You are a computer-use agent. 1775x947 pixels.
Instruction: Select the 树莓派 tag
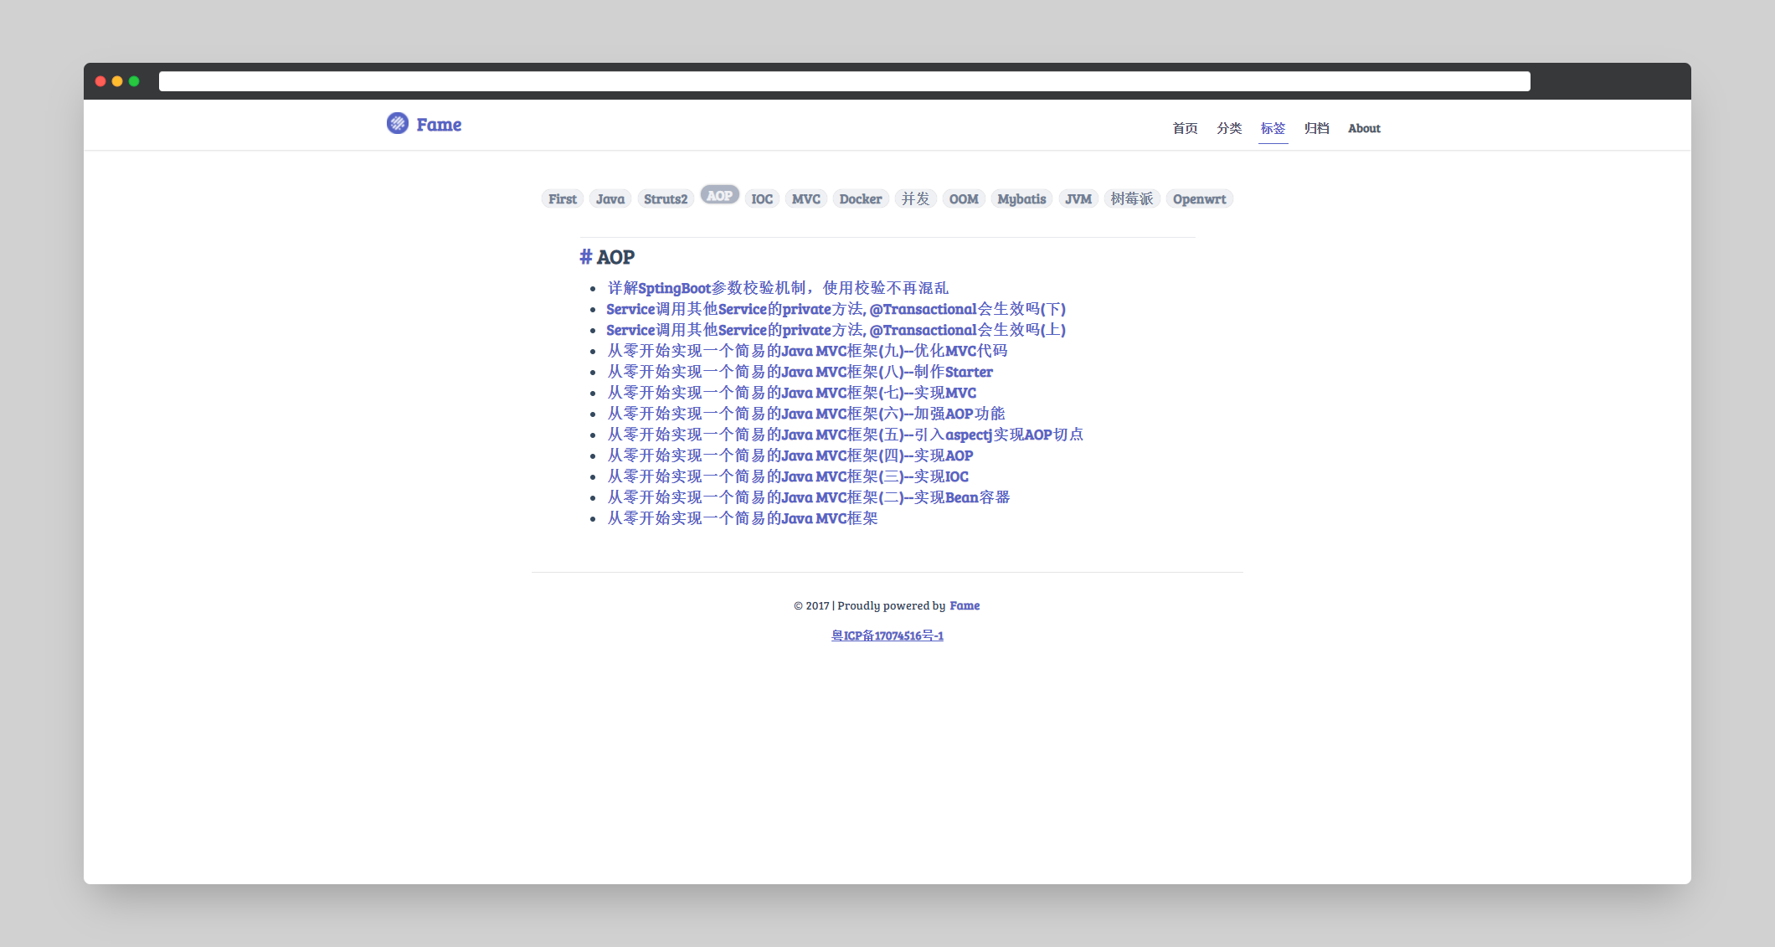[1131, 199]
